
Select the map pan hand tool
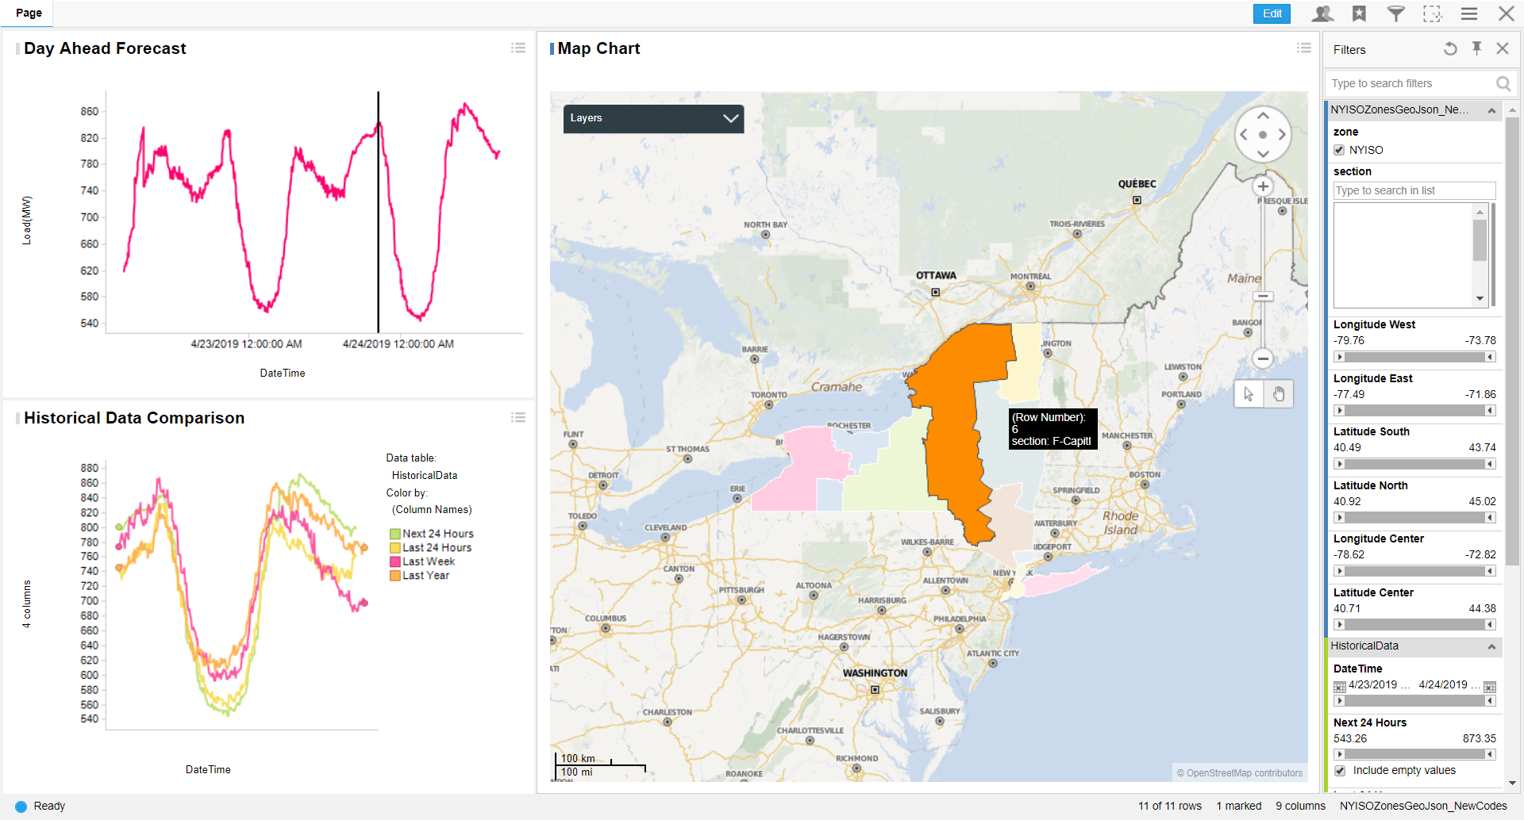pyautogui.click(x=1279, y=394)
